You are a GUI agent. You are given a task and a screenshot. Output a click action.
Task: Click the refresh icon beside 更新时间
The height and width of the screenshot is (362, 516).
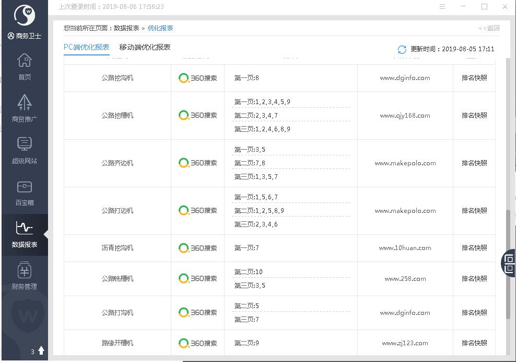tap(402, 49)
